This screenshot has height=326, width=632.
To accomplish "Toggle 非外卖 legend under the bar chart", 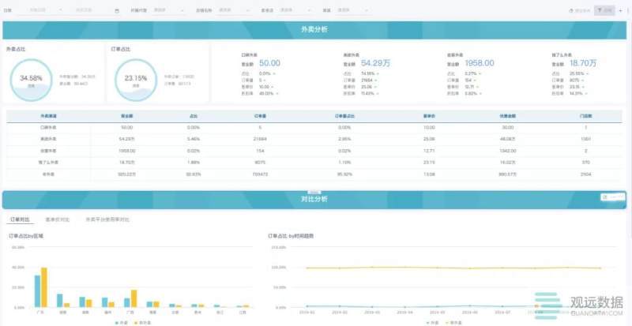I will 139,322.
